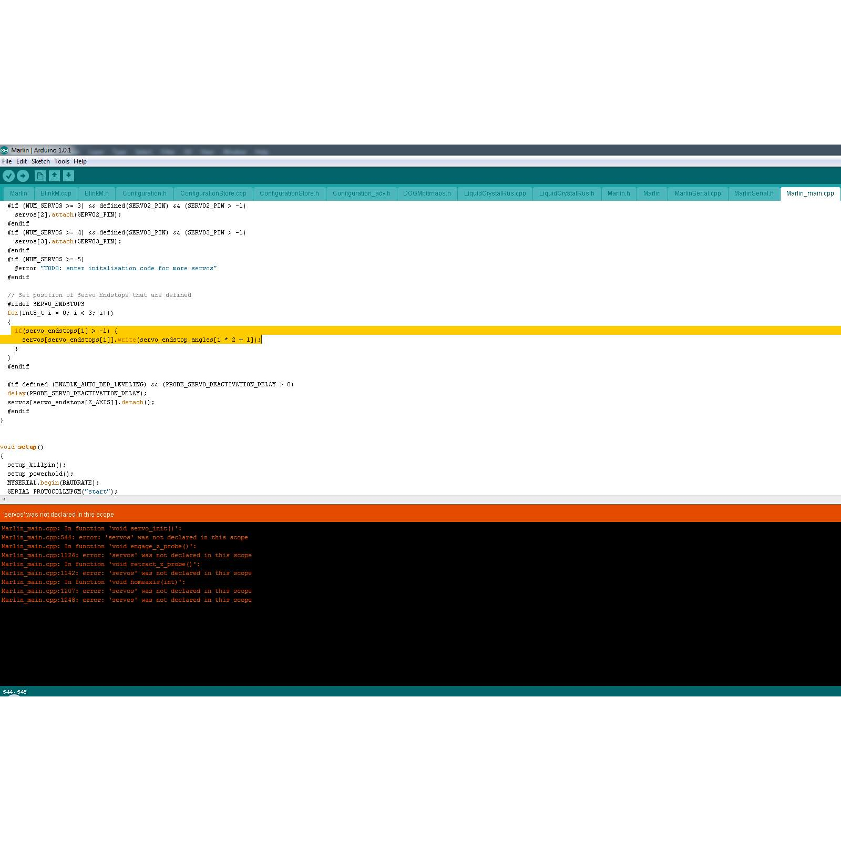
Task: Open the Sketch menu
Action: click(x=40, y=161)
